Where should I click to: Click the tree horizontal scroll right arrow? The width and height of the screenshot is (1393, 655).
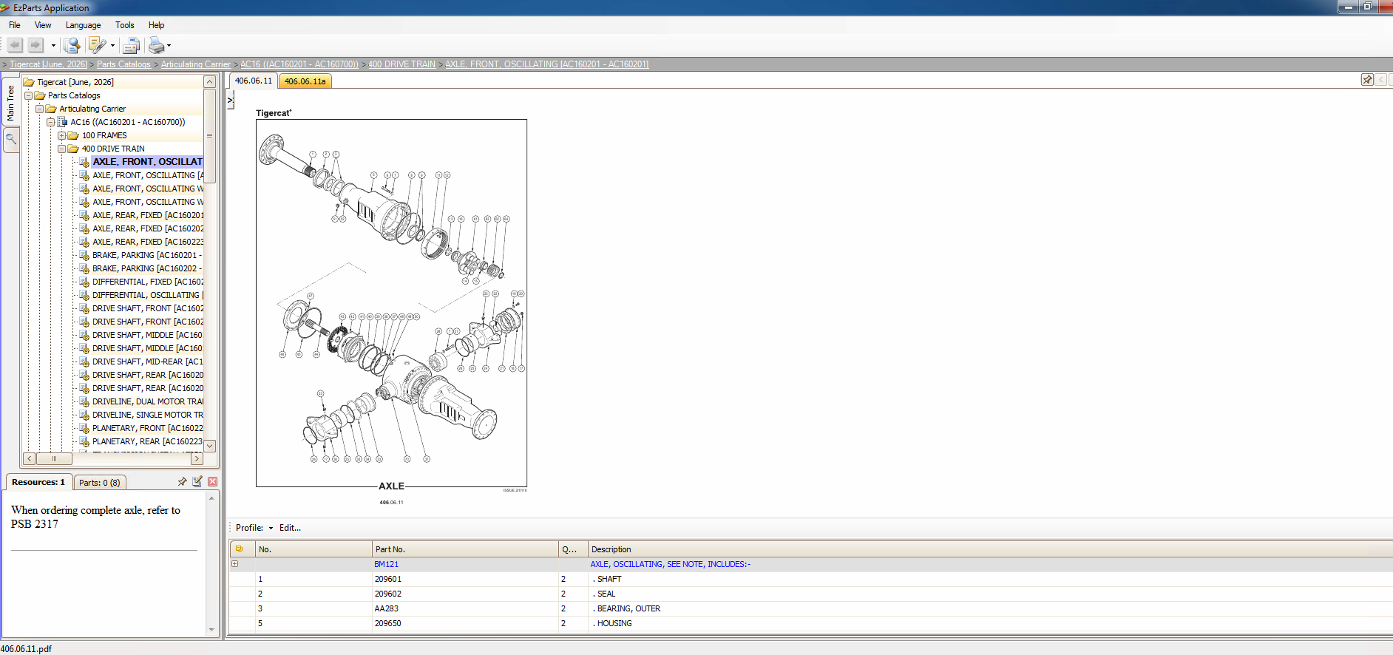pos(197,458)
